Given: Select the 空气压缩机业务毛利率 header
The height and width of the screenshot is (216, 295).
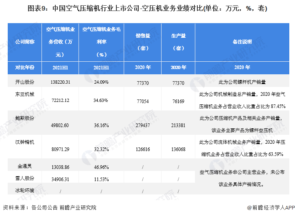Looking at the screenshot, I should point(101,42).
